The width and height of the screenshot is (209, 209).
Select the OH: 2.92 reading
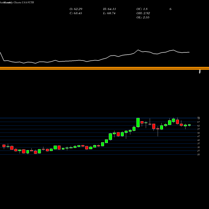(x=143, y=13)
